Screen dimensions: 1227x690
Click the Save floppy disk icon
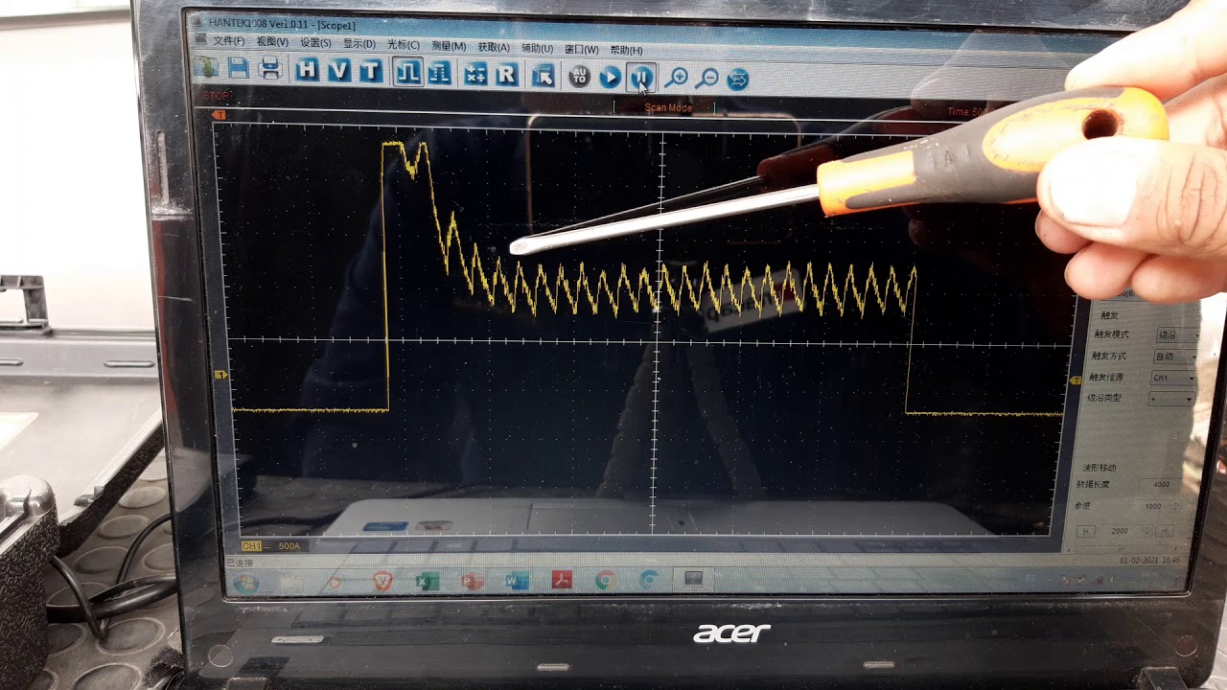[238, 69]
